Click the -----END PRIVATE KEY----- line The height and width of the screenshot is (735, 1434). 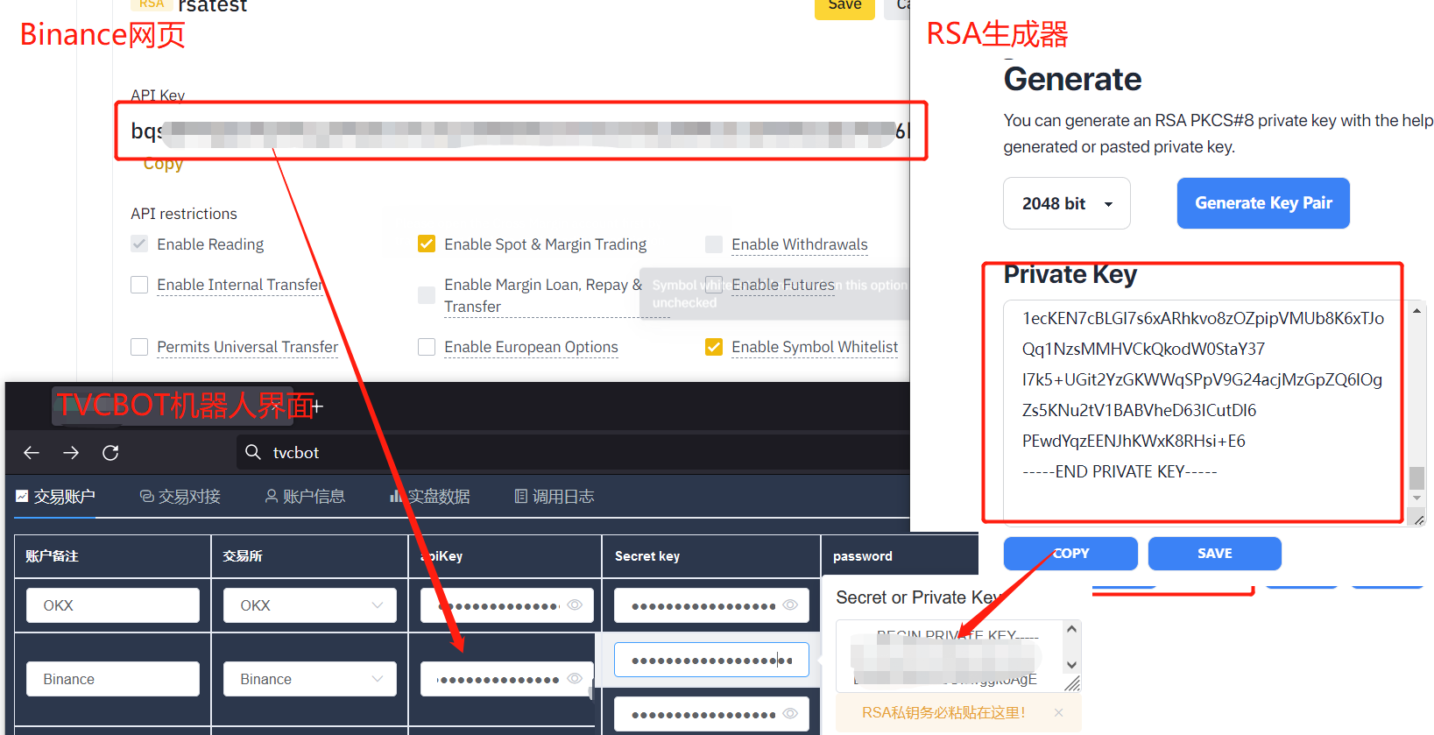pyautogui.click(x=1120, y=471)
